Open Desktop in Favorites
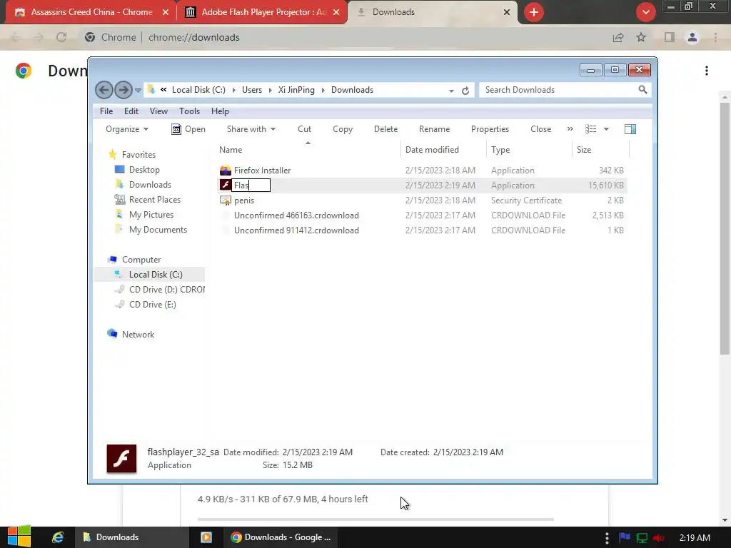731x548 pixels. click(144, 170)
